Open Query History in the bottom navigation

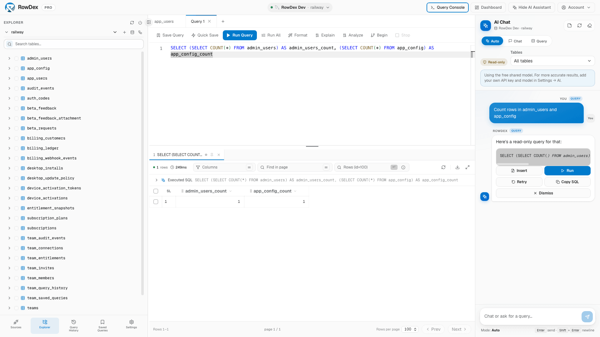(74, 326)
